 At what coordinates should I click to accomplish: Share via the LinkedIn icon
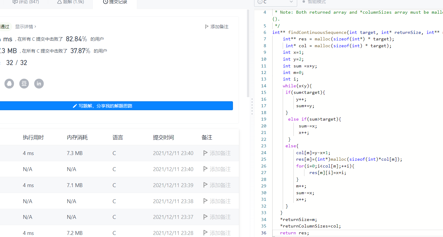tap(39, 83)
